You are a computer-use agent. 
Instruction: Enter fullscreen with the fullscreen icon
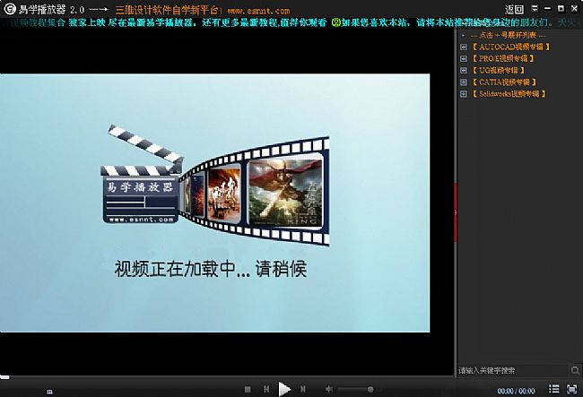[571, 389]
